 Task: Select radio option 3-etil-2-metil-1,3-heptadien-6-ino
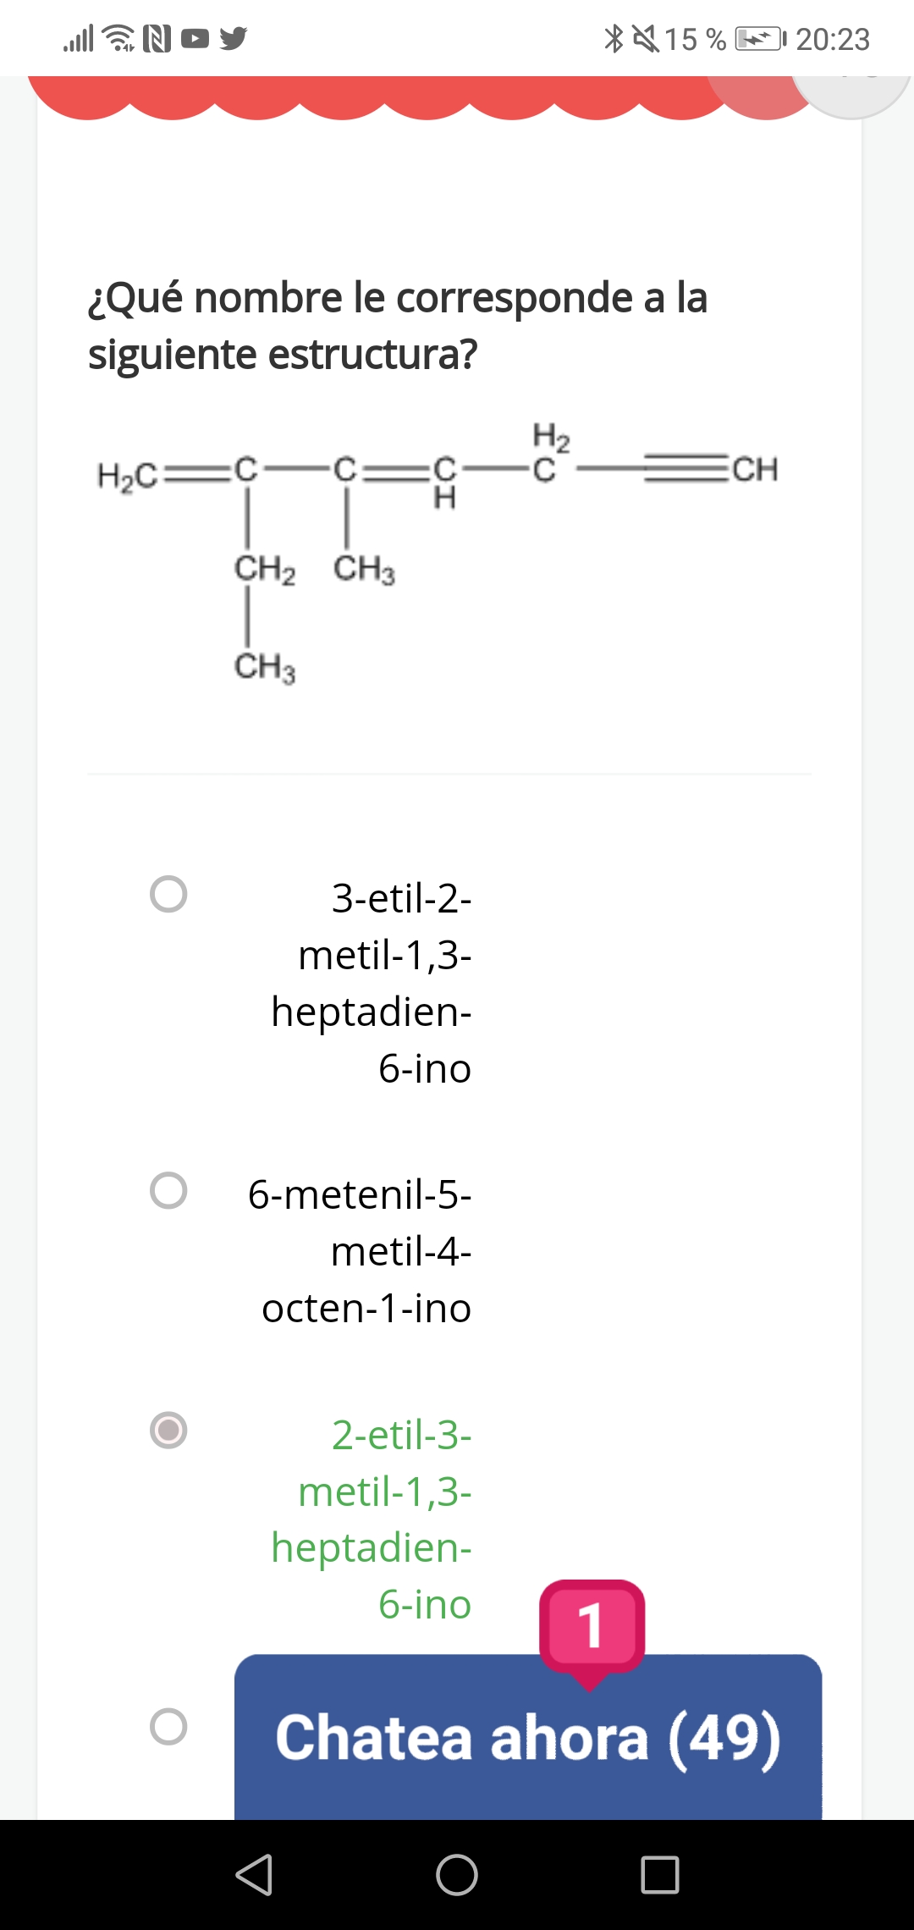pyautogui.click(x=168, y=894)
